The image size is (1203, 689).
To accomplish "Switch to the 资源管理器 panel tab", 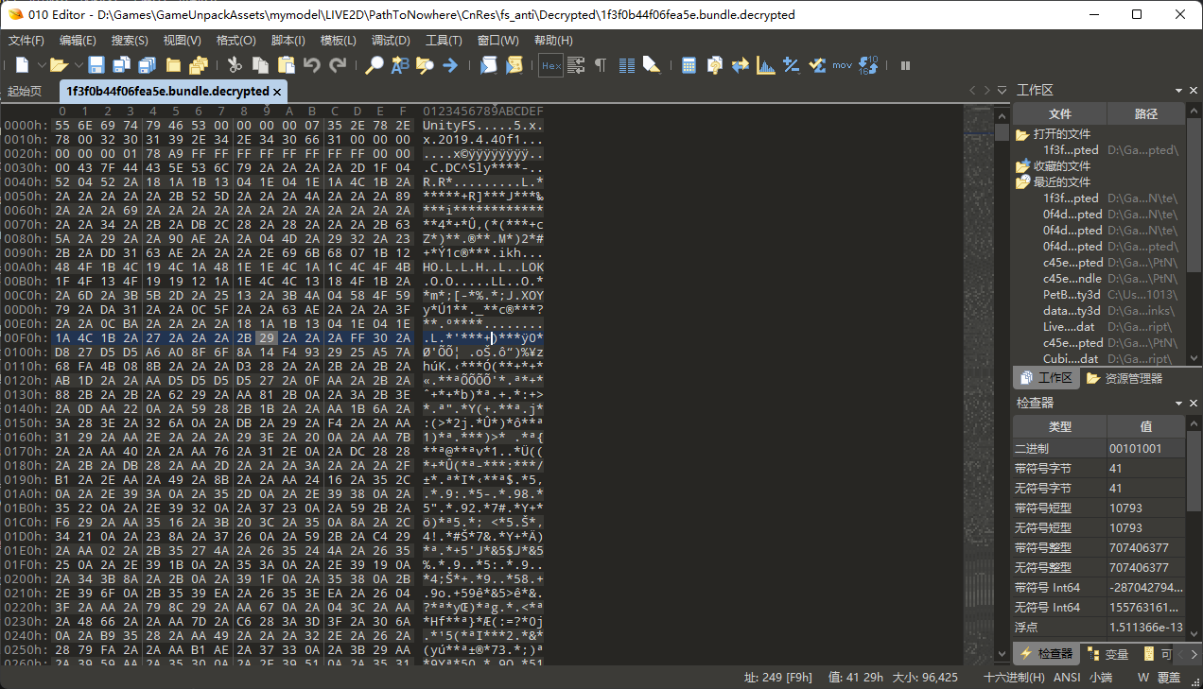I will [1125, 378].
